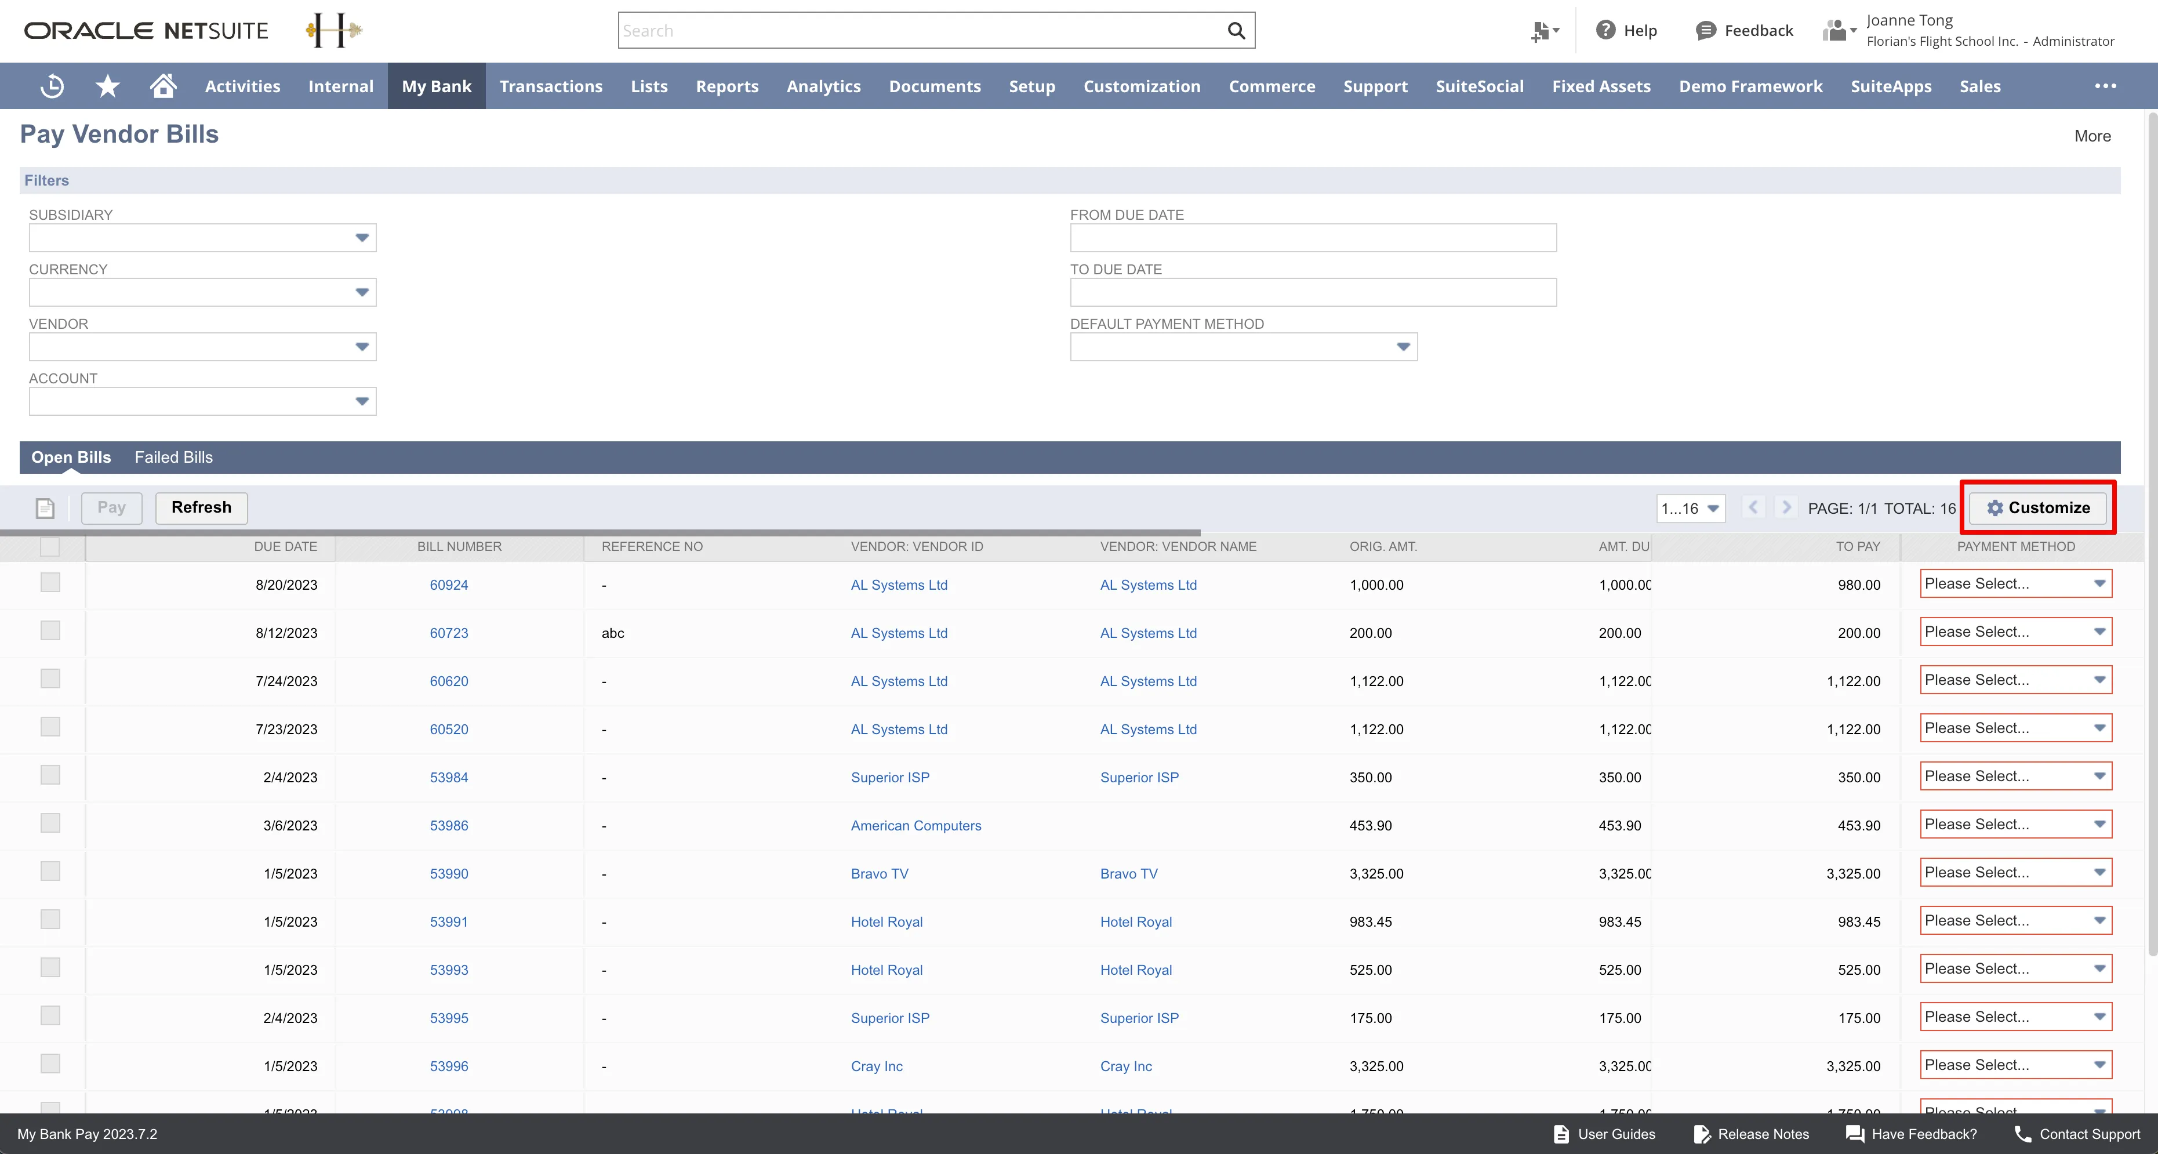This screenshot has height=1154, width=2158.
Task: Toggle the select-all header checkbox
Action: [x=50, y=546]
